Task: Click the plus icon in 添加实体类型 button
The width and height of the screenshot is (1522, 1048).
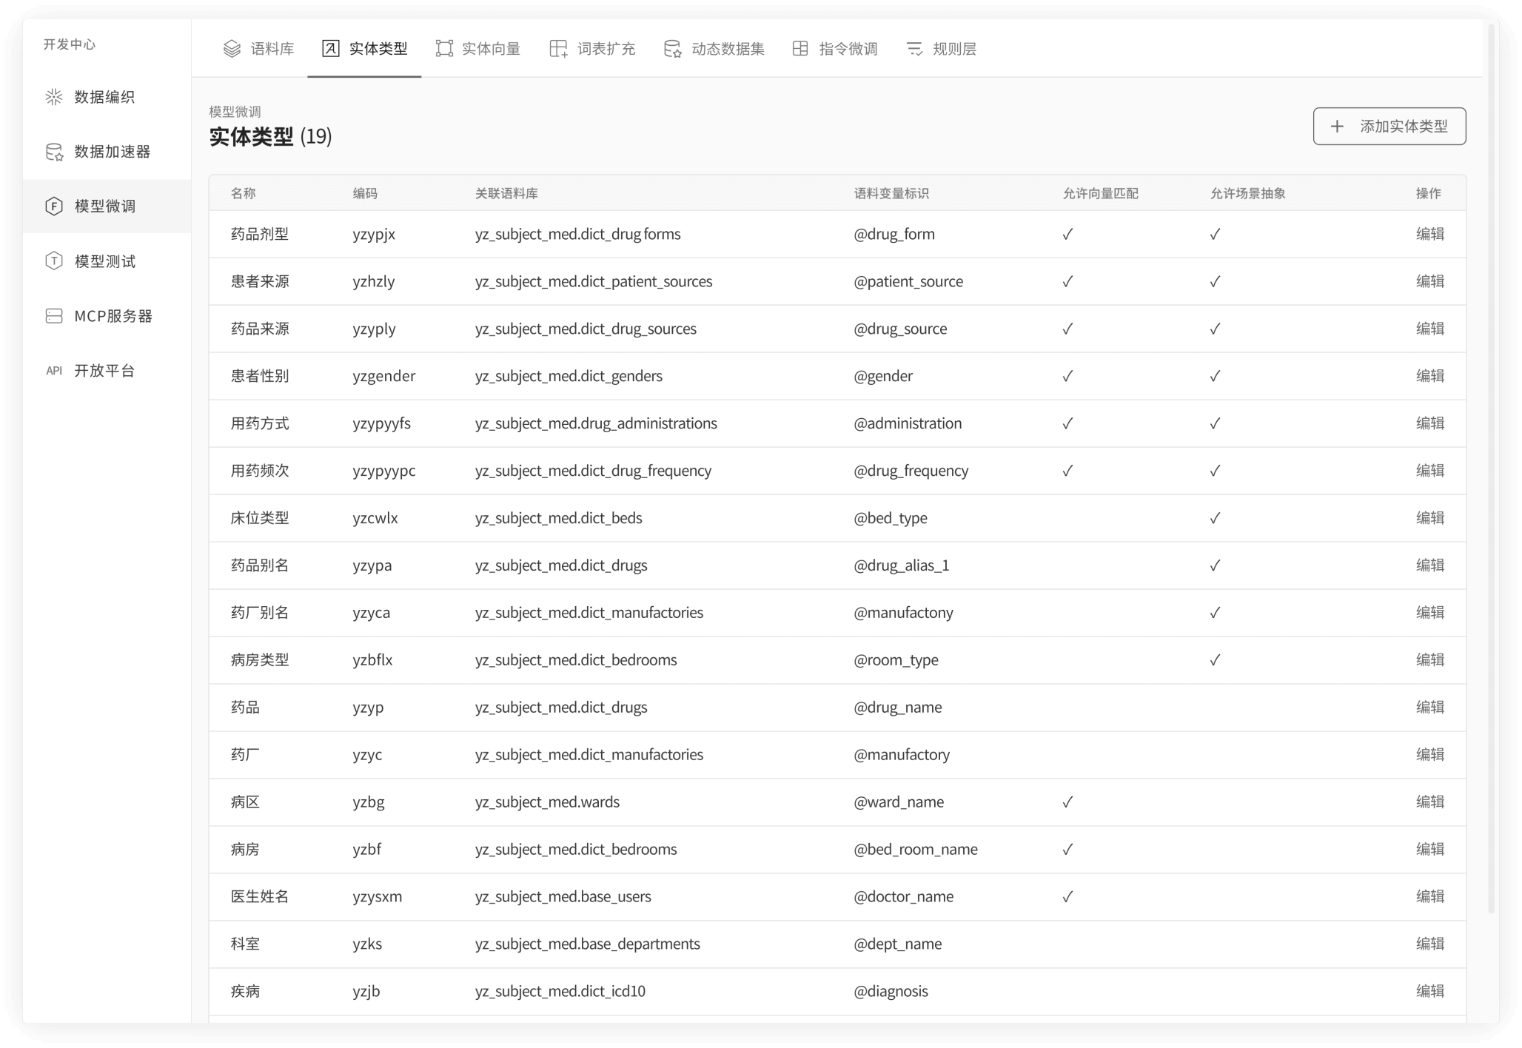Action: [x=1337, y=127]
